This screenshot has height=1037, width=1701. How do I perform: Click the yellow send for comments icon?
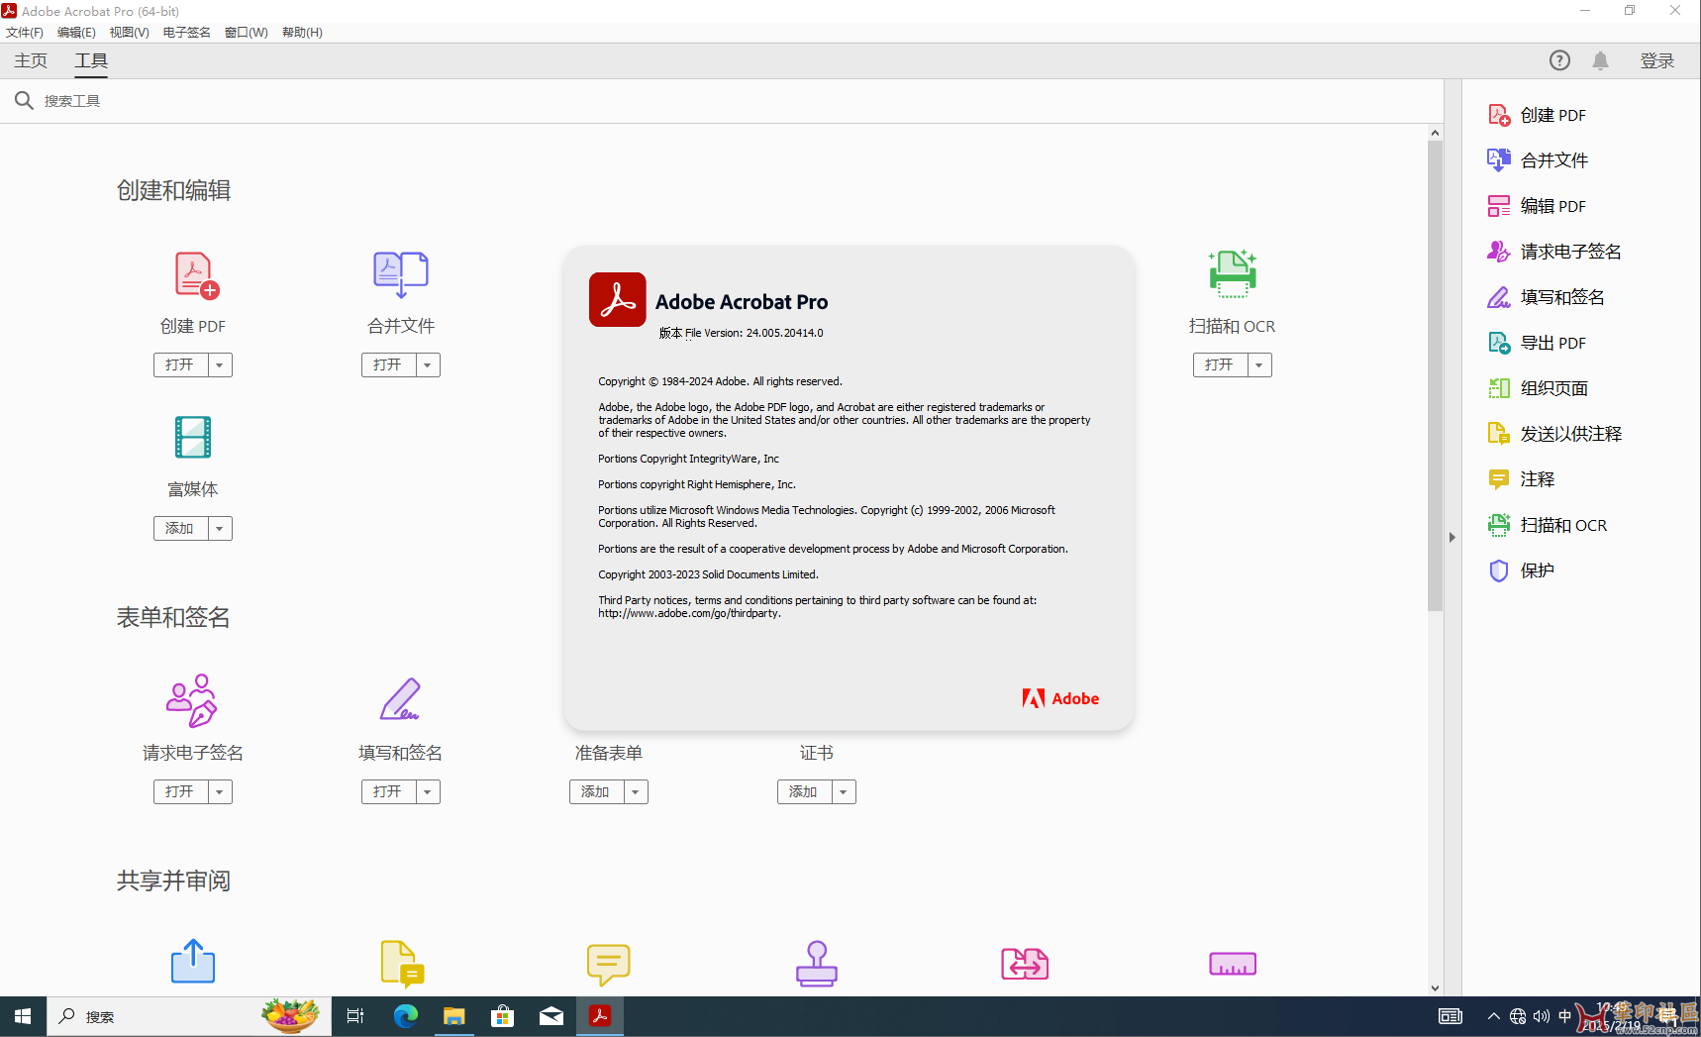coord(402,964)
